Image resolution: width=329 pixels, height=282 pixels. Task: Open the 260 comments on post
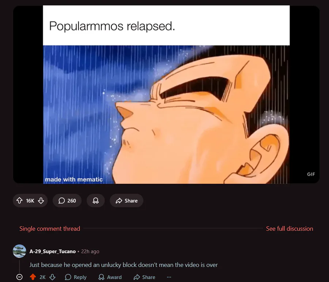coord(67,201)
